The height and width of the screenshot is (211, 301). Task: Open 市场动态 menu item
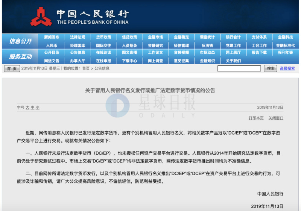pos(207,52)
